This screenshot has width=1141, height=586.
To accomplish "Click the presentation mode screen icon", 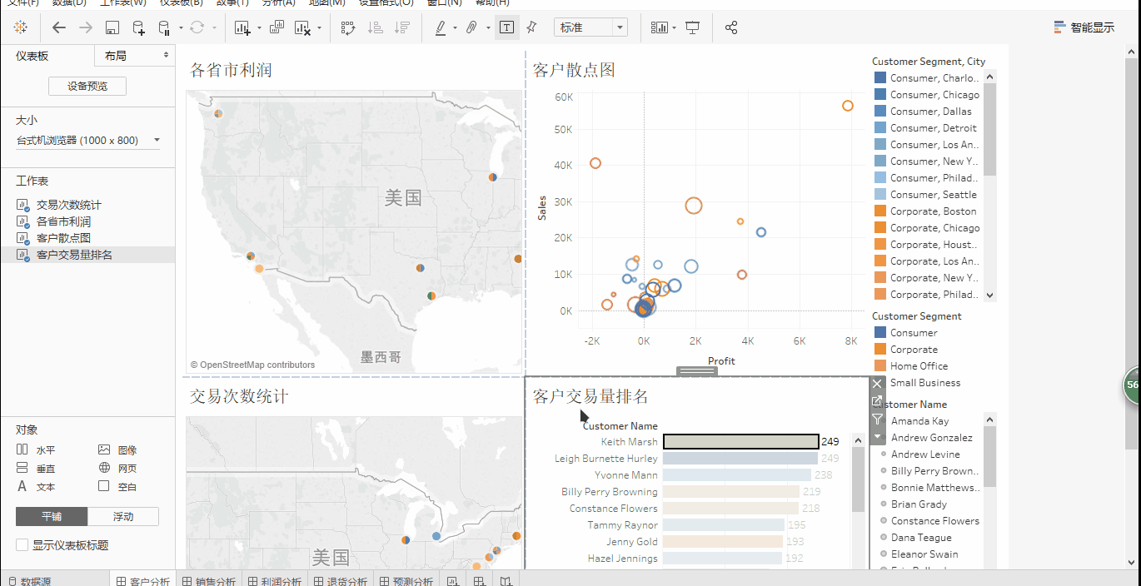I will coord(692,27).
